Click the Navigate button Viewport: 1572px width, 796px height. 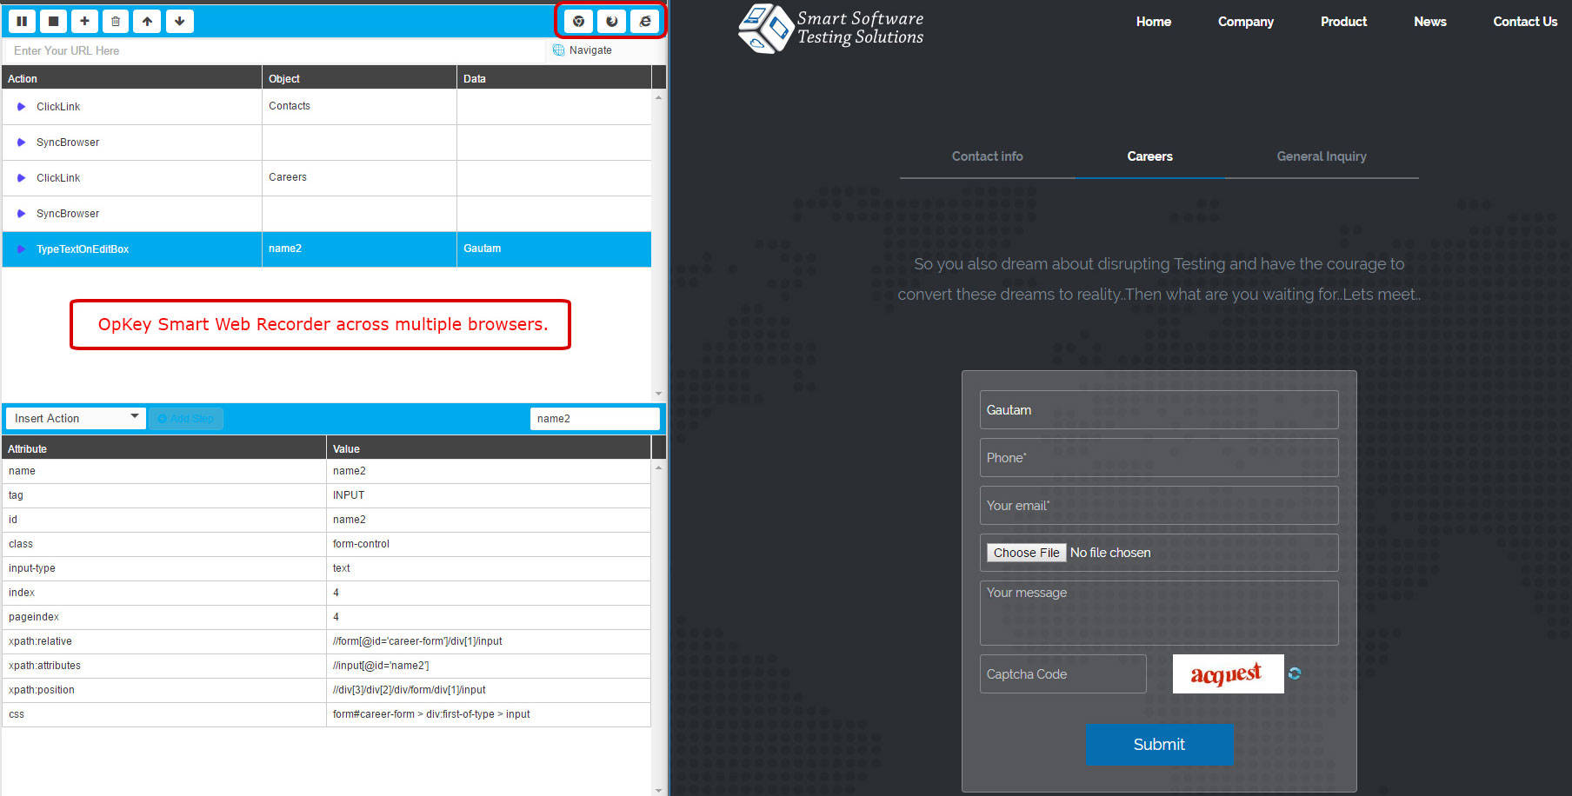coord(583,50)
